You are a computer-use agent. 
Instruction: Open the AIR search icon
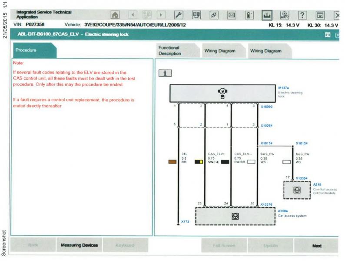285,15
